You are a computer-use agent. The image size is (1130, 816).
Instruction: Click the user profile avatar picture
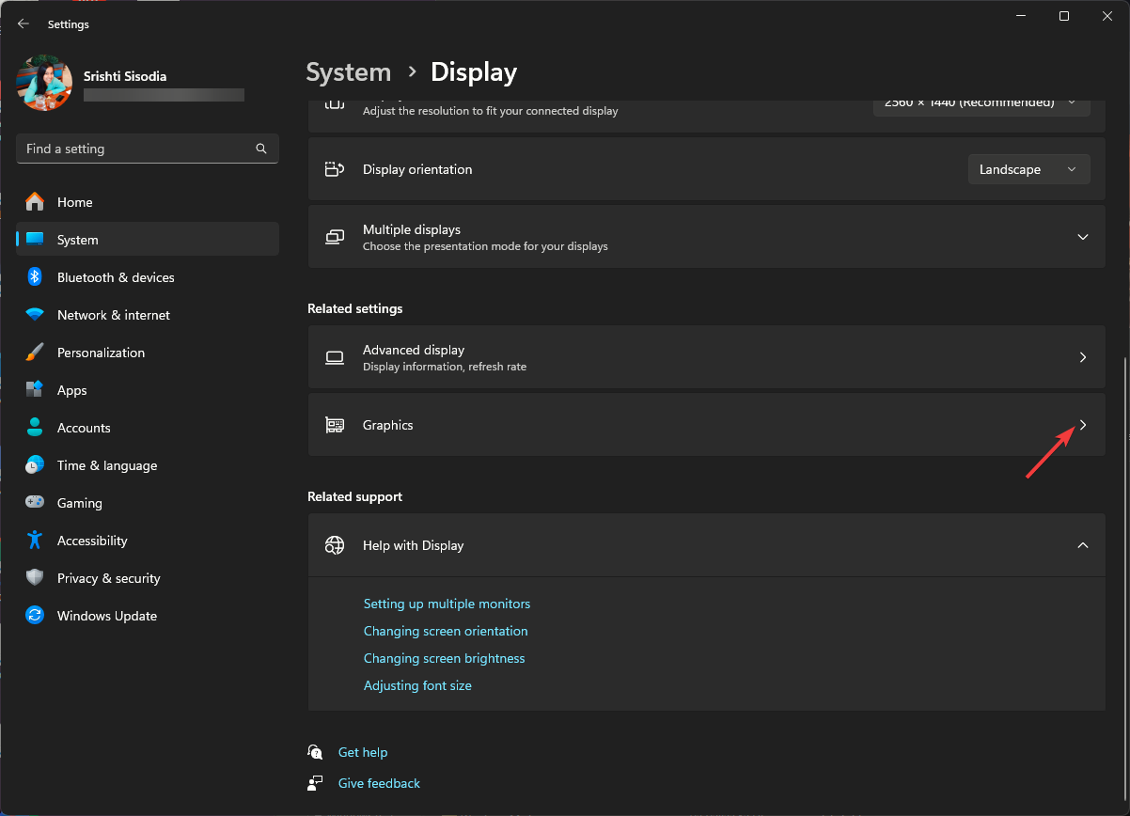coord(44,83)
